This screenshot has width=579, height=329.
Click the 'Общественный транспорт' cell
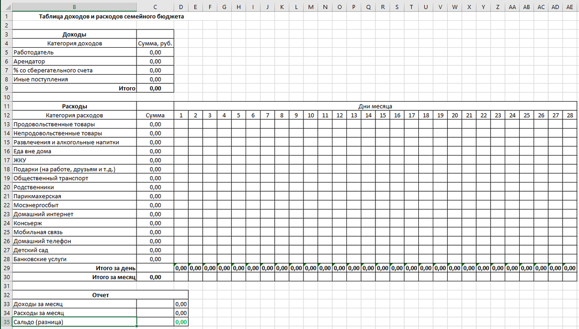[x=74, y=178]
